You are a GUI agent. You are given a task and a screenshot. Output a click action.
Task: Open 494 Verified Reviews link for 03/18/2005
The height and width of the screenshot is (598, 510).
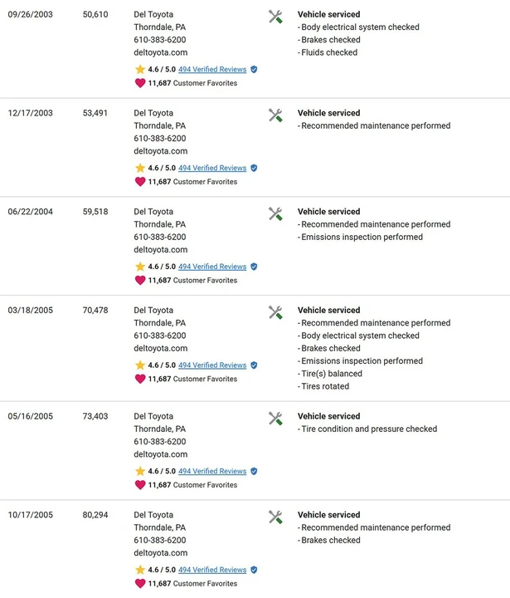pyautogui.click(x=212, y=365)
